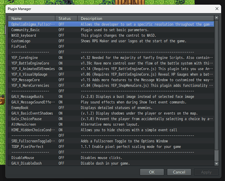Click the vertical scrollbar thumb
The height and width of the screenshot is (181, 225).
tap(216, 85)
